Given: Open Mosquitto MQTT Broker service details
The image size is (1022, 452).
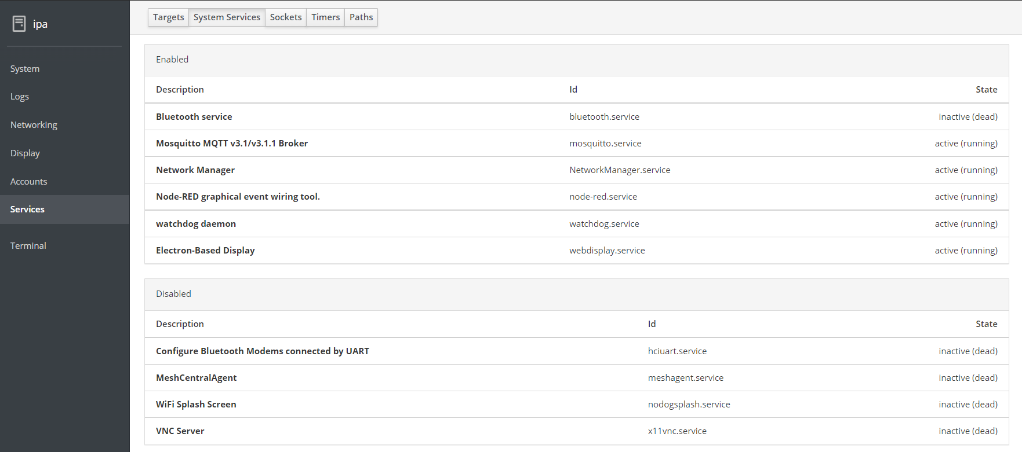Looking at the screenshot, I should tap(232, 144).
